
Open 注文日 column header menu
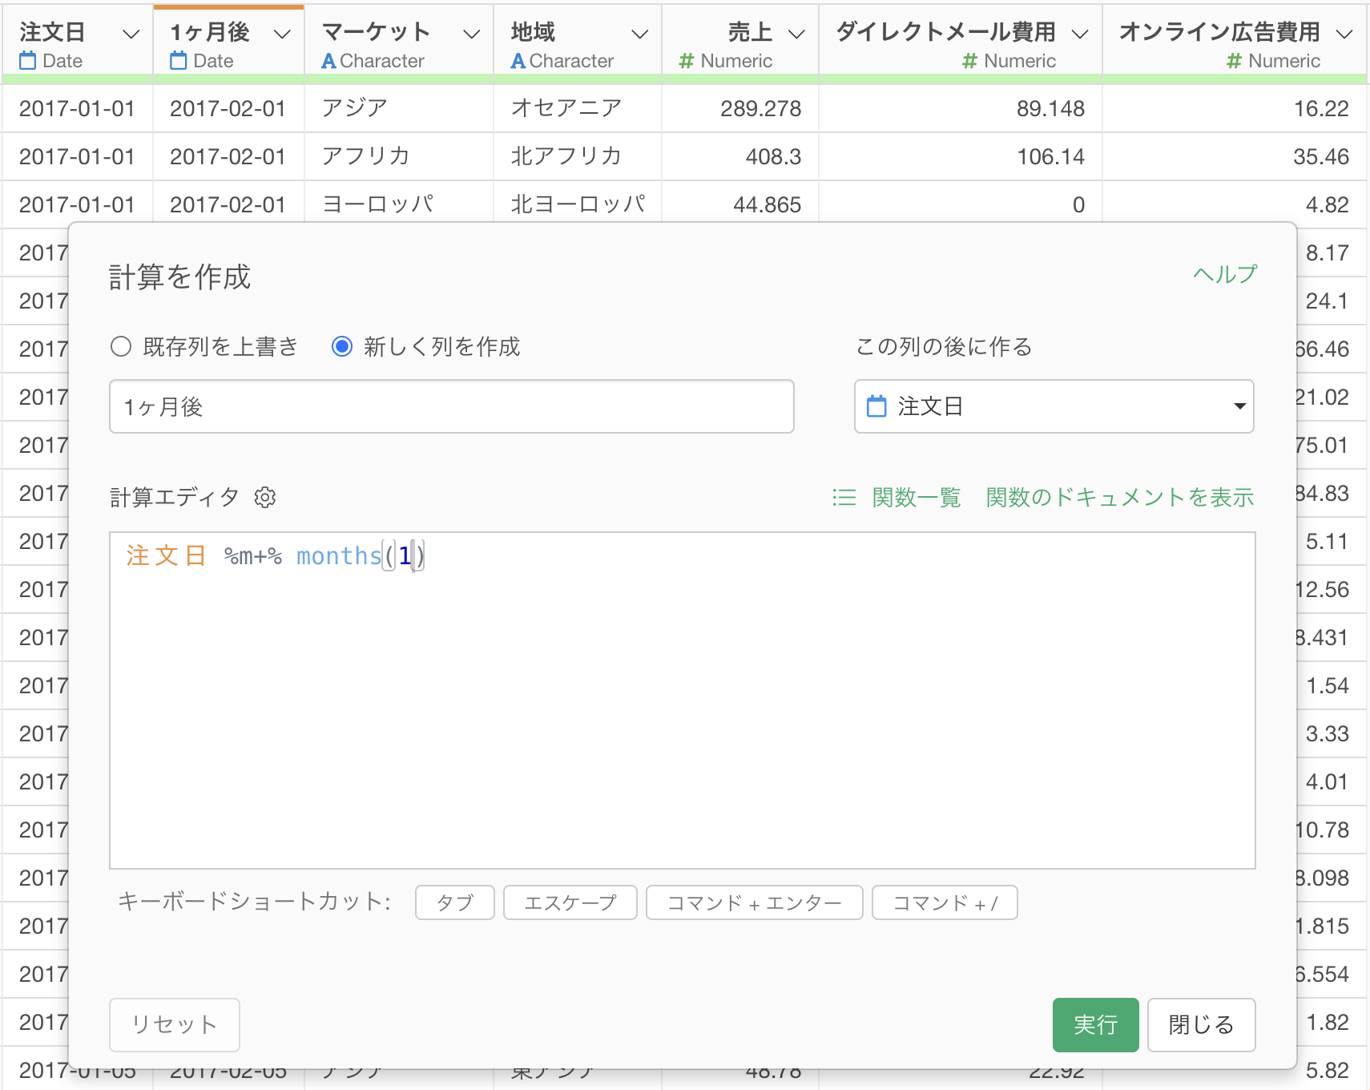click(x=131, y=34)
